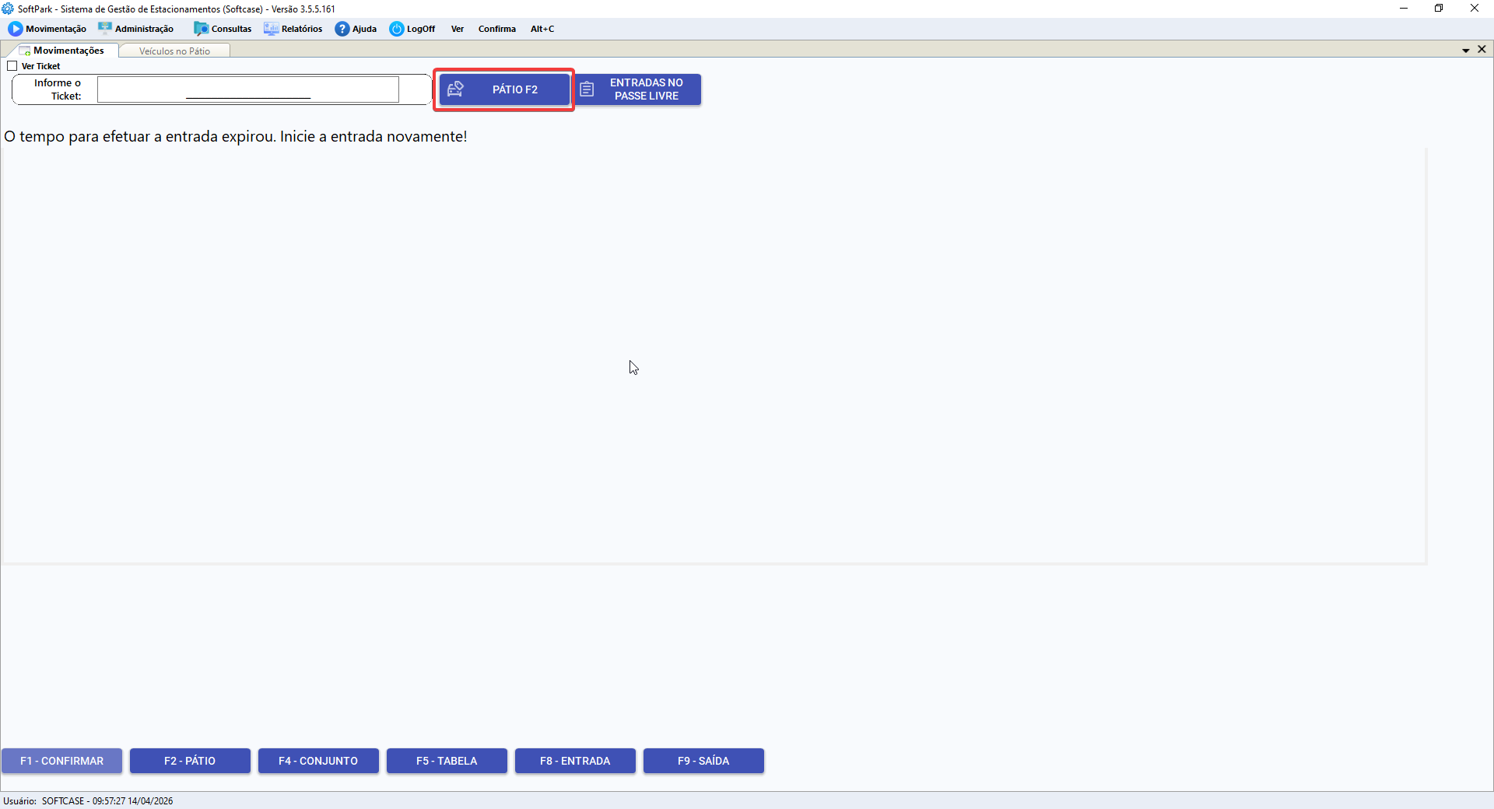The width and height of the screenshot is (1494, 809).
Task: Click the F8 - ENTRADA button
Action: click(575, 761)
